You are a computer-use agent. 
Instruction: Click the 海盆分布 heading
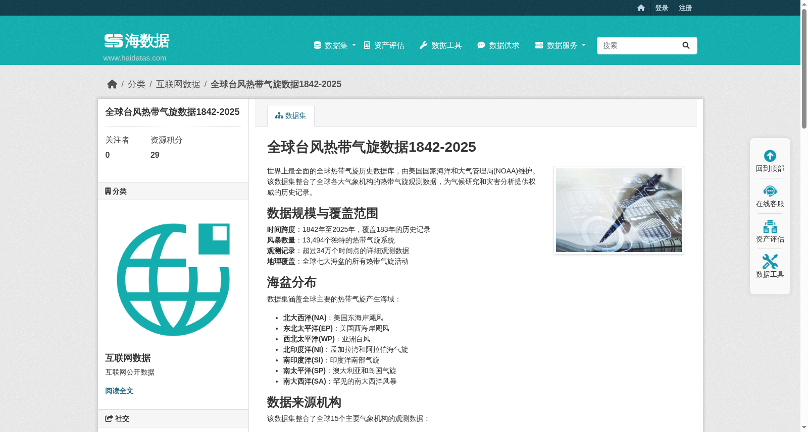pos(292,282)
